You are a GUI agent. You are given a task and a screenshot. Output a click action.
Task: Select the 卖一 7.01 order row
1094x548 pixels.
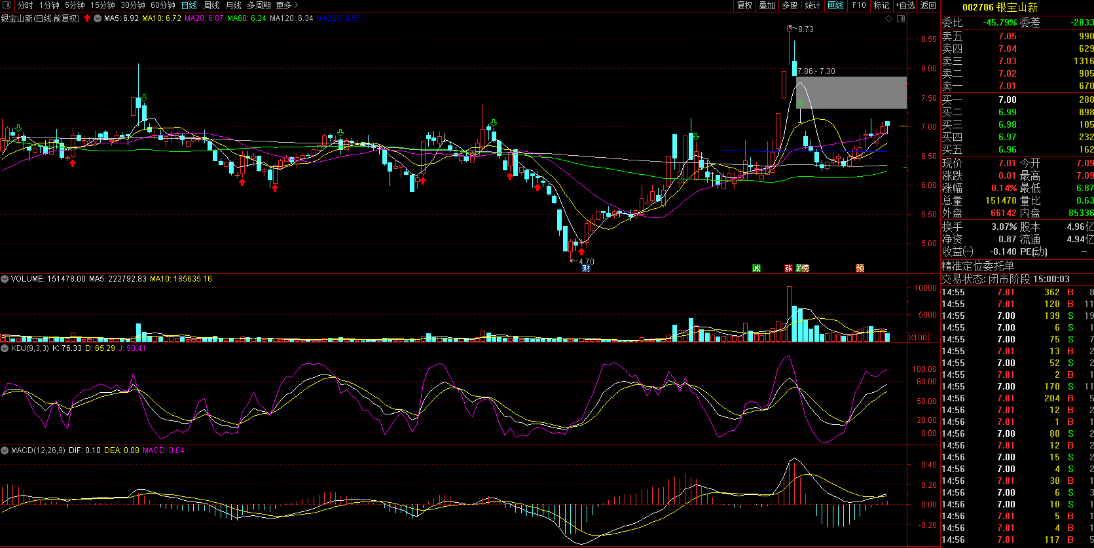(x=1017, y=86)
